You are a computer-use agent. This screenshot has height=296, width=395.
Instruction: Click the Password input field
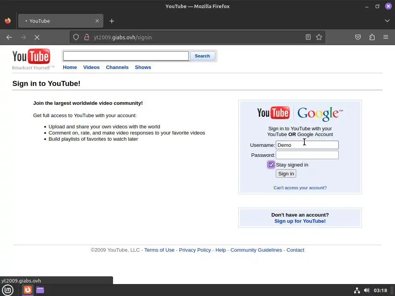pos(307,155)
